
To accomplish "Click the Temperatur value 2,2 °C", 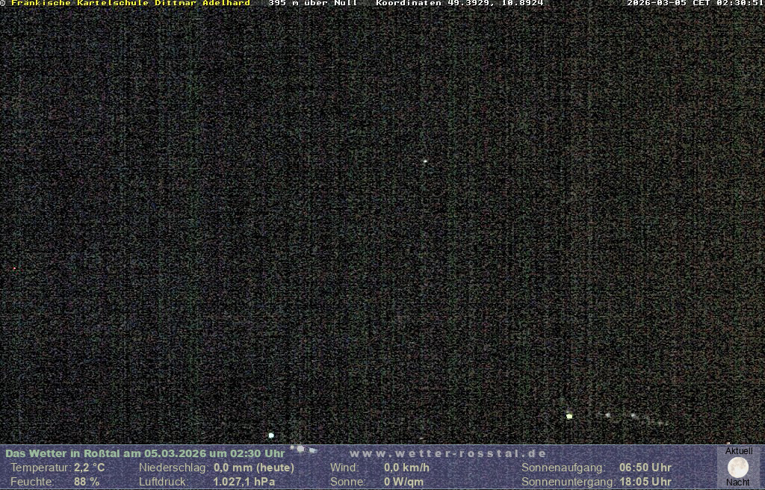I will coord(89,468).
